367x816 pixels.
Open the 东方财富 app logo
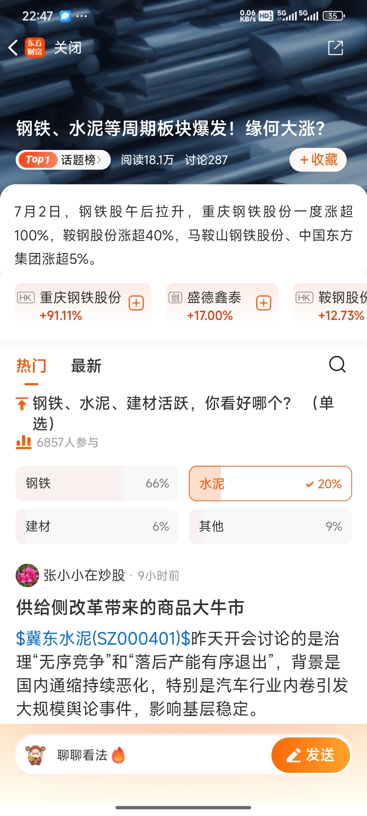point(35,48)
